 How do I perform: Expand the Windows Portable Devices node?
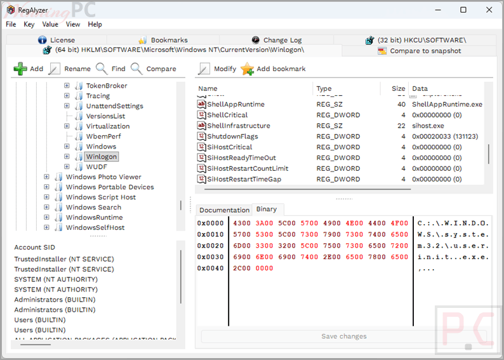coord(46,187)
